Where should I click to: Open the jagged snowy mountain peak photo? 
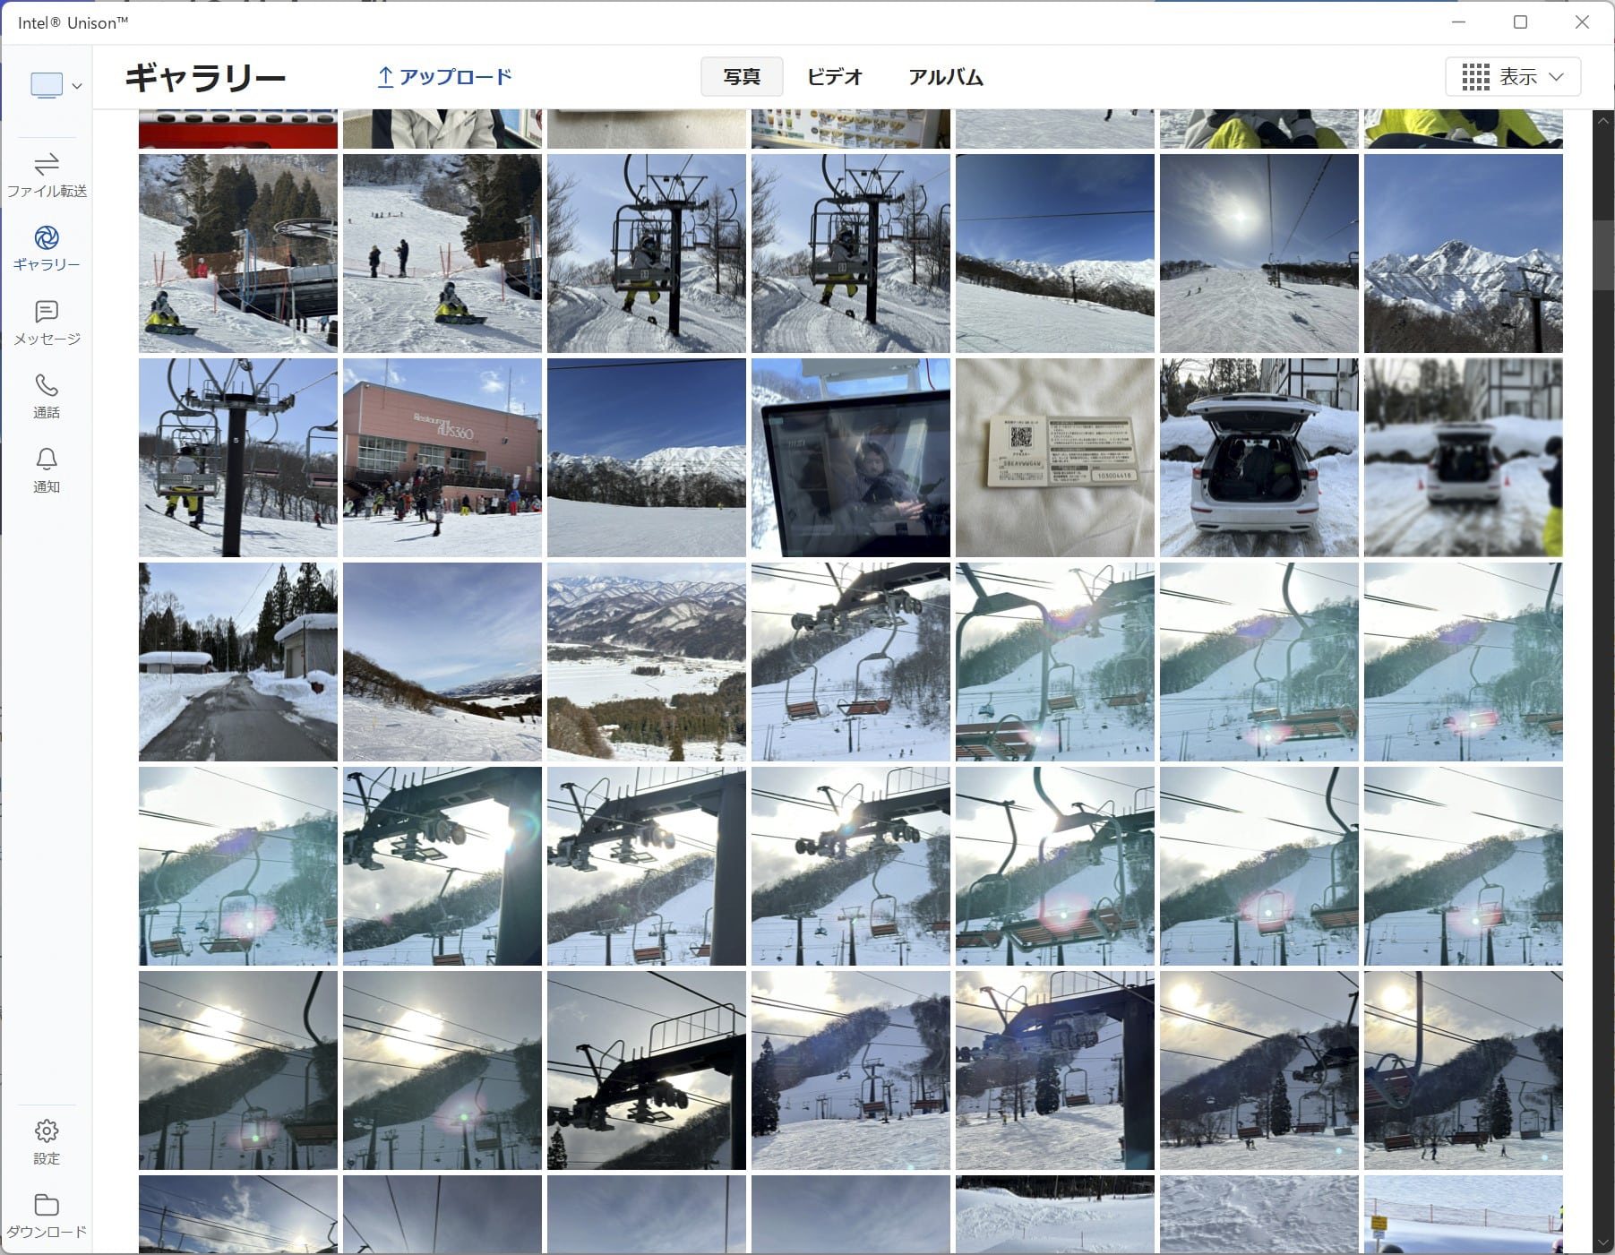pos(1464,254)
